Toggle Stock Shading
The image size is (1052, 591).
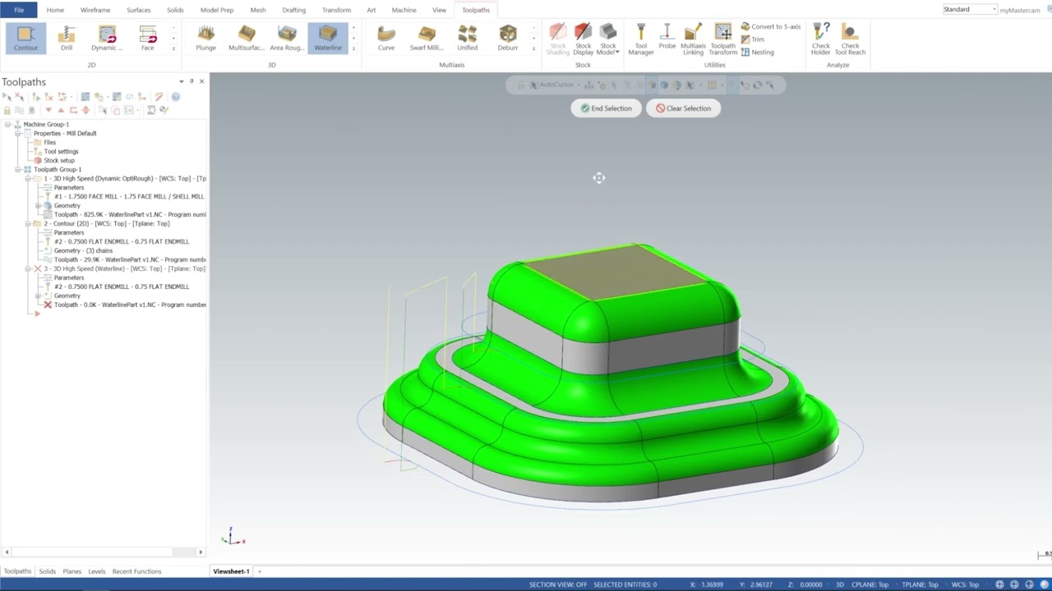click(x=558, y=39)
